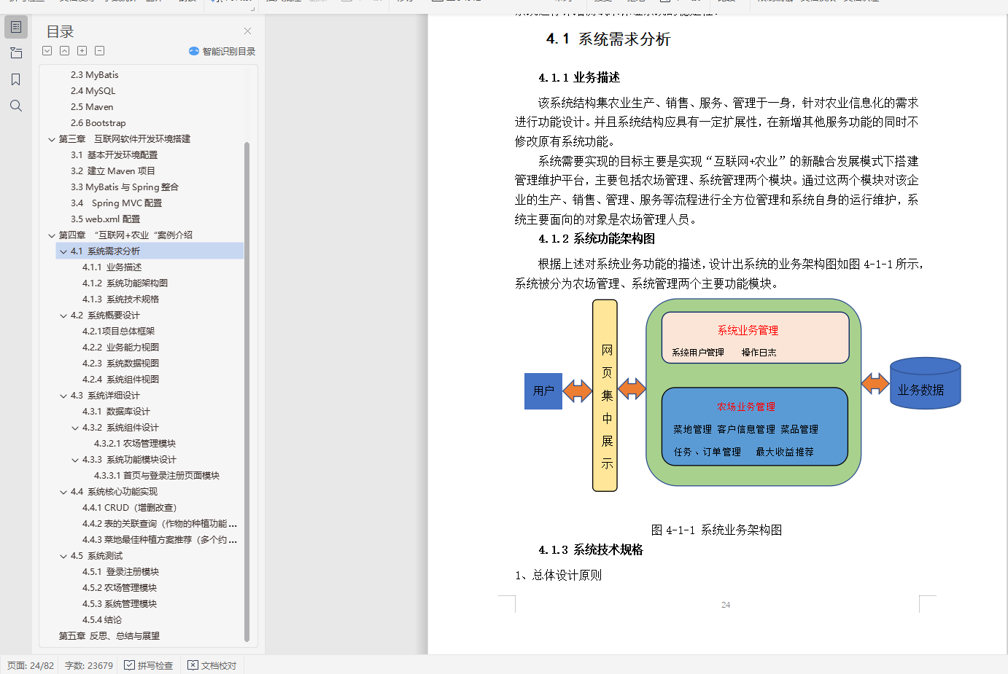This screenshot has width=1008, height=674.
Task: Click the minus box icon in outline toolbar
Action: [100, 51]
